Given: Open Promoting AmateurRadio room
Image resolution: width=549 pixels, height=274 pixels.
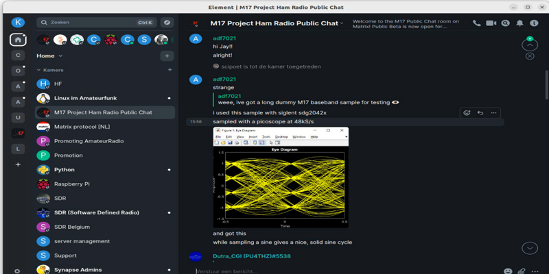Looking at the screenshot, I should point(105,141).
